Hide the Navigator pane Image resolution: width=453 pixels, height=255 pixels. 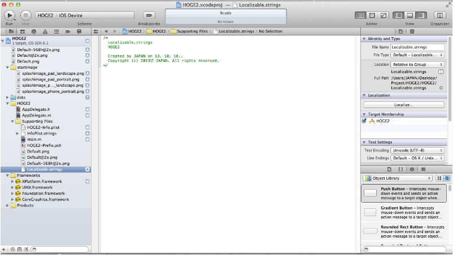(x=399, y=15)
